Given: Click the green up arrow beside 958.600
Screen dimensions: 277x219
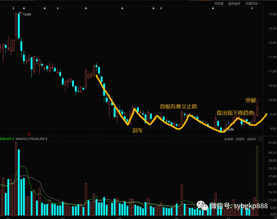Looking at the screenshot, I should pos(13,139).
